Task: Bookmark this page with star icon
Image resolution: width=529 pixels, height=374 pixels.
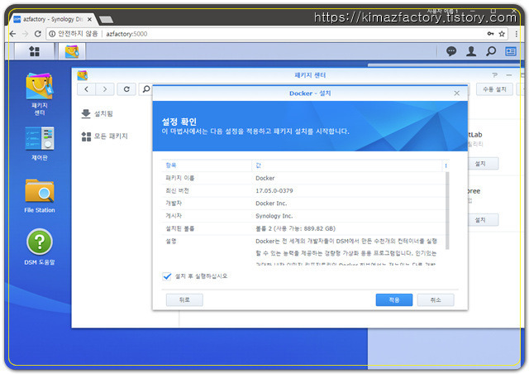Action: 502,34
